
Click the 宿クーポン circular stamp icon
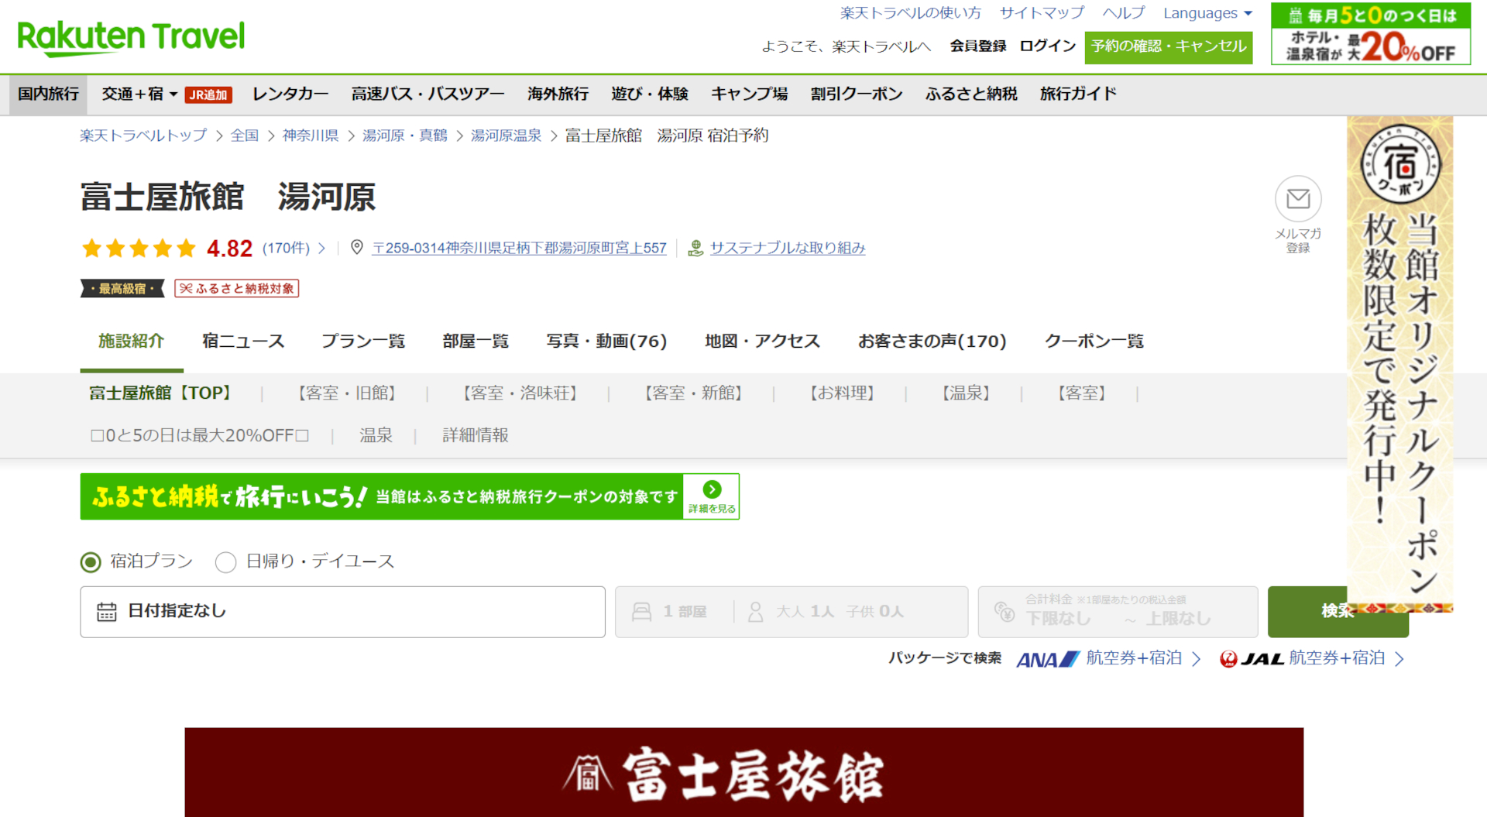coord(1400,163)
